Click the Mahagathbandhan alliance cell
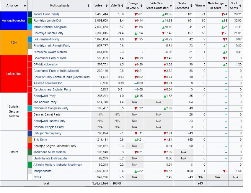This screenshot has height=193, width=251. click(14, 21)
